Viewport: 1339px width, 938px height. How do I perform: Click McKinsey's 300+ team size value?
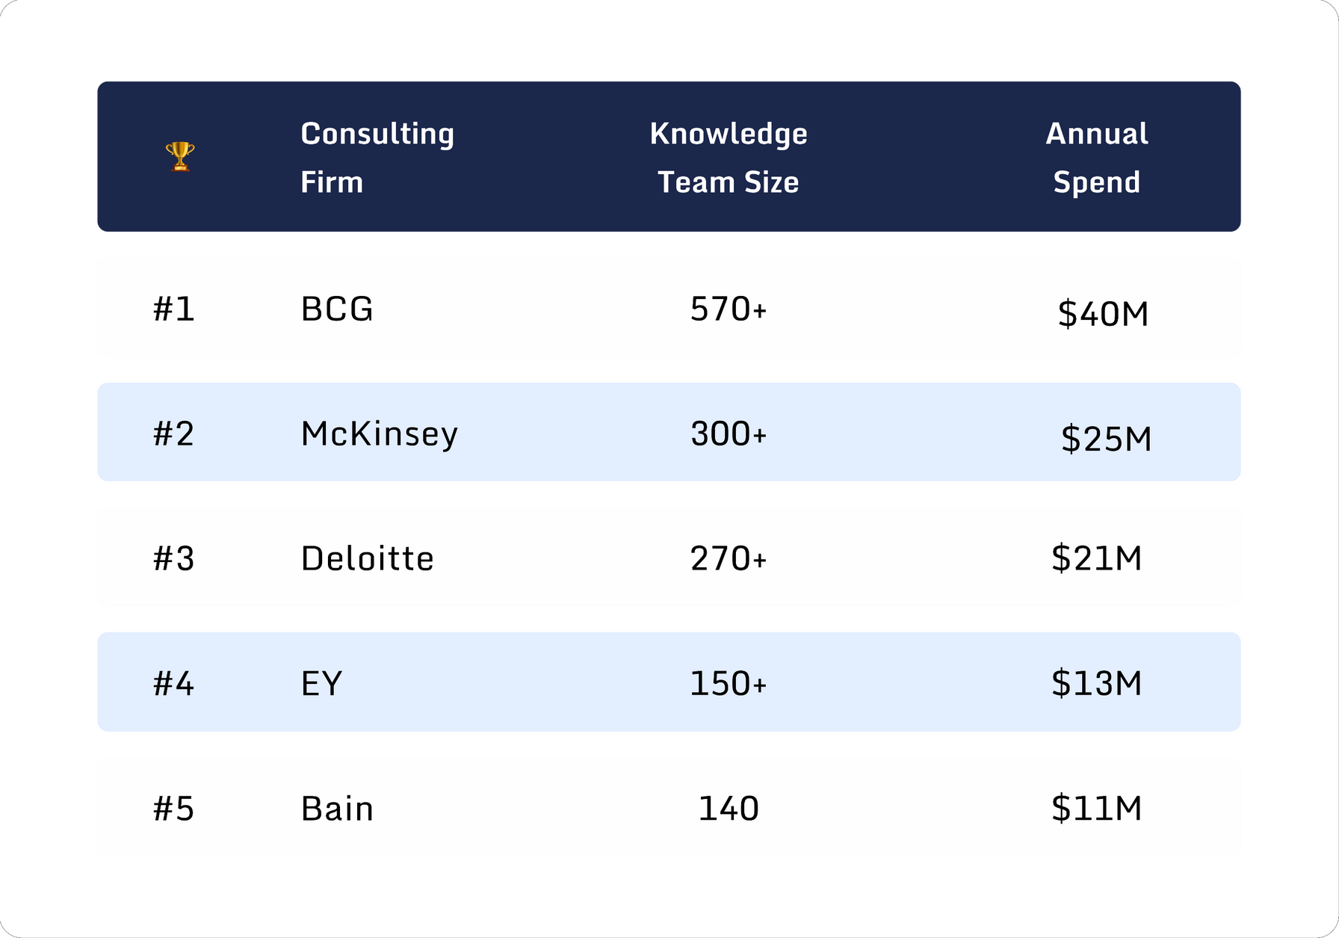729,433
